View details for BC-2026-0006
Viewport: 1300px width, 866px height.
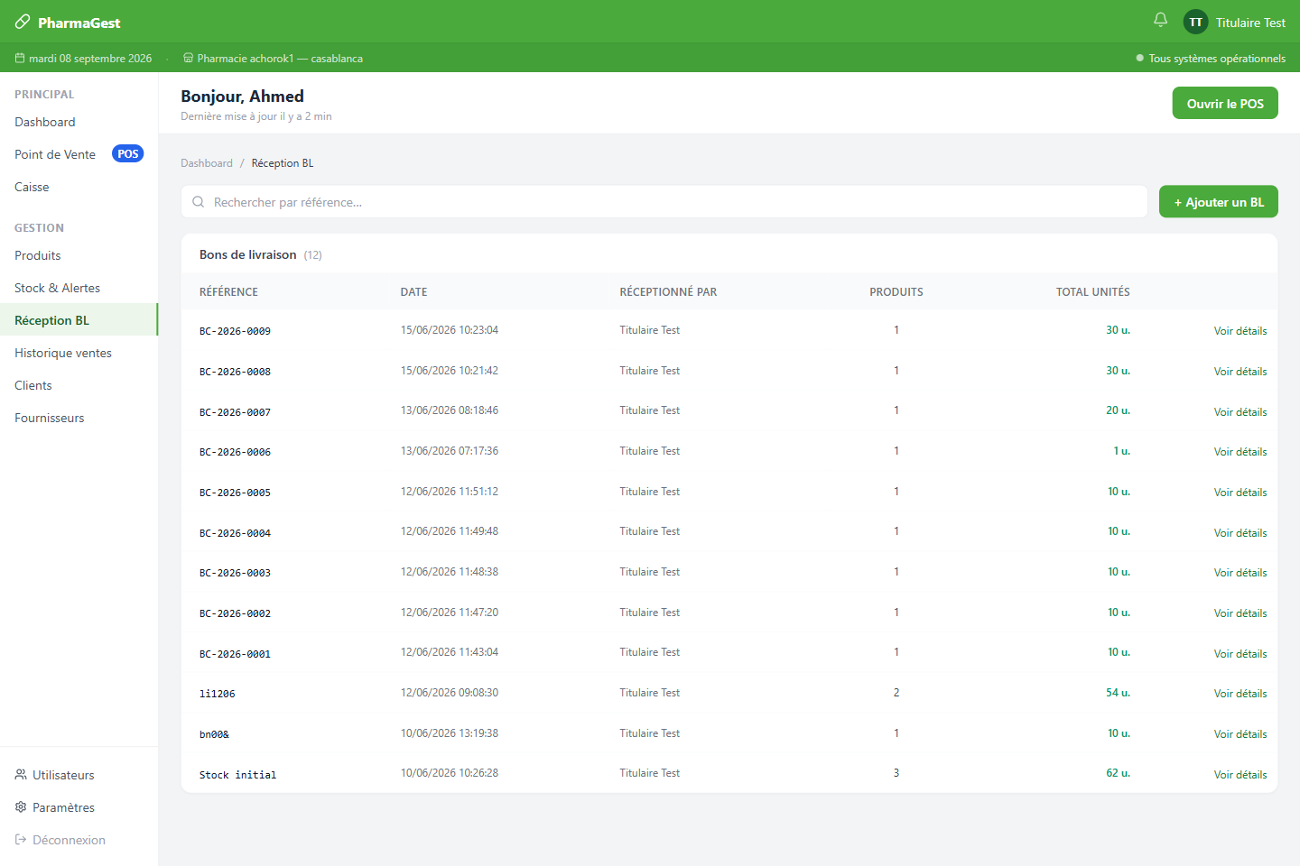[x=1240, y=452]
